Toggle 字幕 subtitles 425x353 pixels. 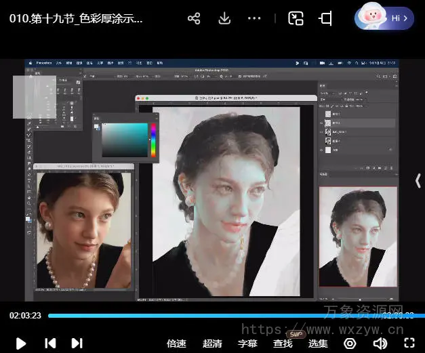click(x=247, y=344)
